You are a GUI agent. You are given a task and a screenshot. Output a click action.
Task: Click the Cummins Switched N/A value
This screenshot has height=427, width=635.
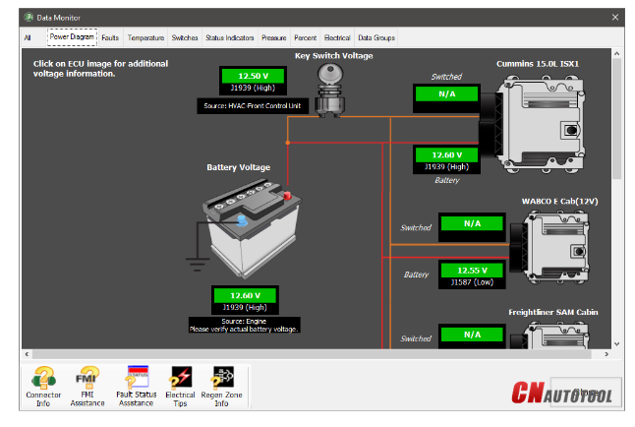coord(446,94)
